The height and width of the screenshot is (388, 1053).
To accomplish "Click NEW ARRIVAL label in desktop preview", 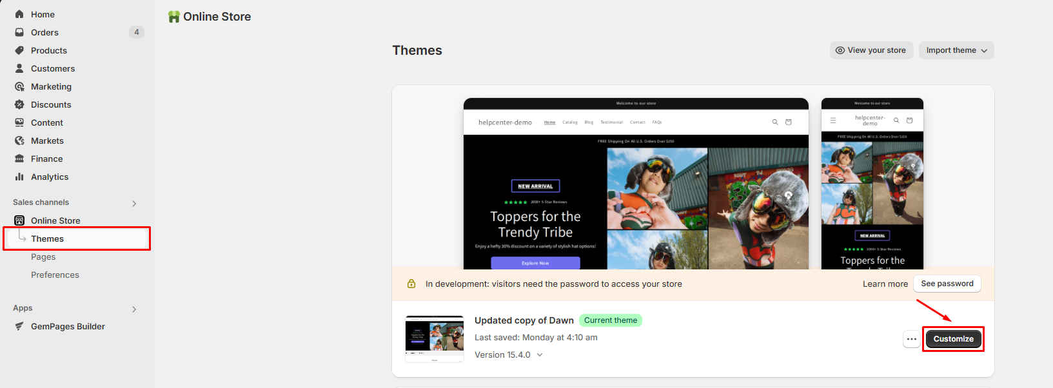I will [x=535, y=186].
